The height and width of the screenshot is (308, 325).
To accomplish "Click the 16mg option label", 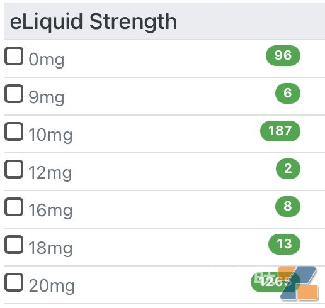I will (x=50, y=211).
